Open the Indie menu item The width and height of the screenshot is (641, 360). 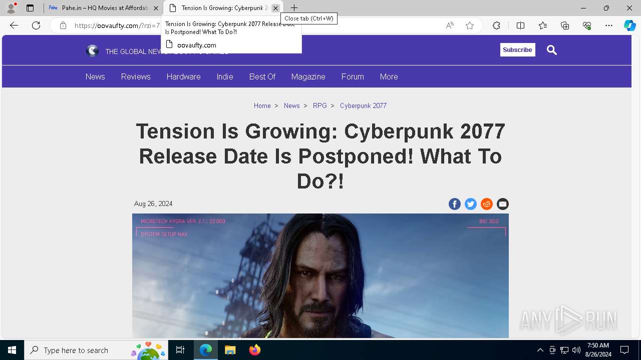(225, 76)
